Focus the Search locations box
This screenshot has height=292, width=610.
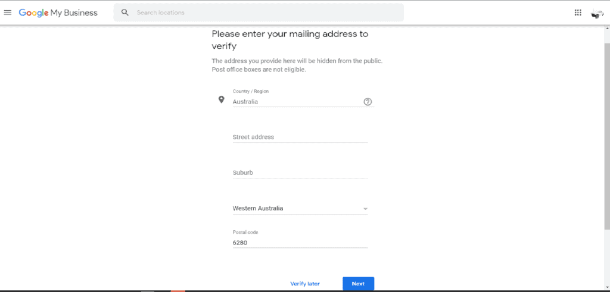(259, 12)
